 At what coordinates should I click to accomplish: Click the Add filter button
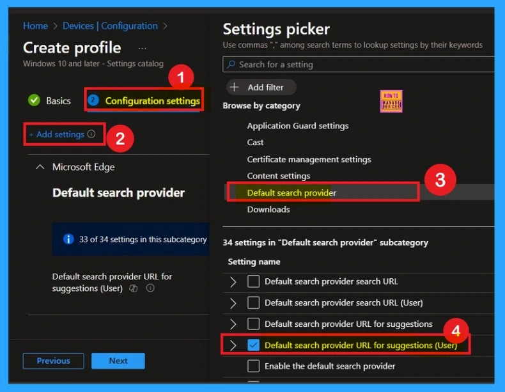click(261, 87)
